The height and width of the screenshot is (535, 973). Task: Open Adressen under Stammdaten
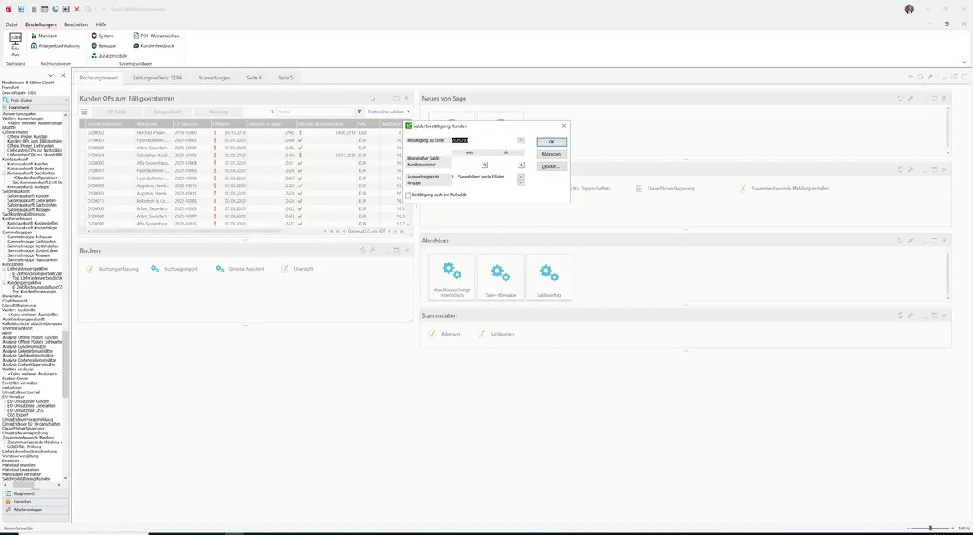[x=444, y=334]
